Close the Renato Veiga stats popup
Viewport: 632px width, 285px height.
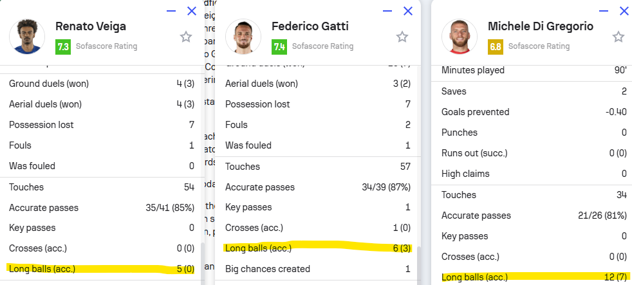point(192,11)
